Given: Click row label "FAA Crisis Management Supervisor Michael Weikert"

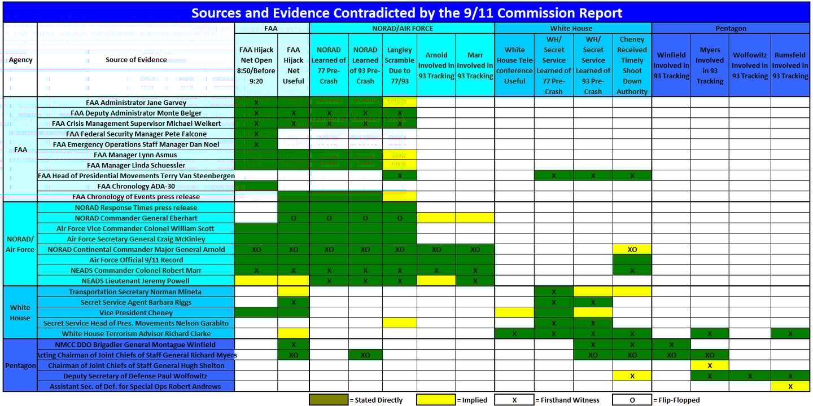Looking at the screenshot, I should coord(136,123).
